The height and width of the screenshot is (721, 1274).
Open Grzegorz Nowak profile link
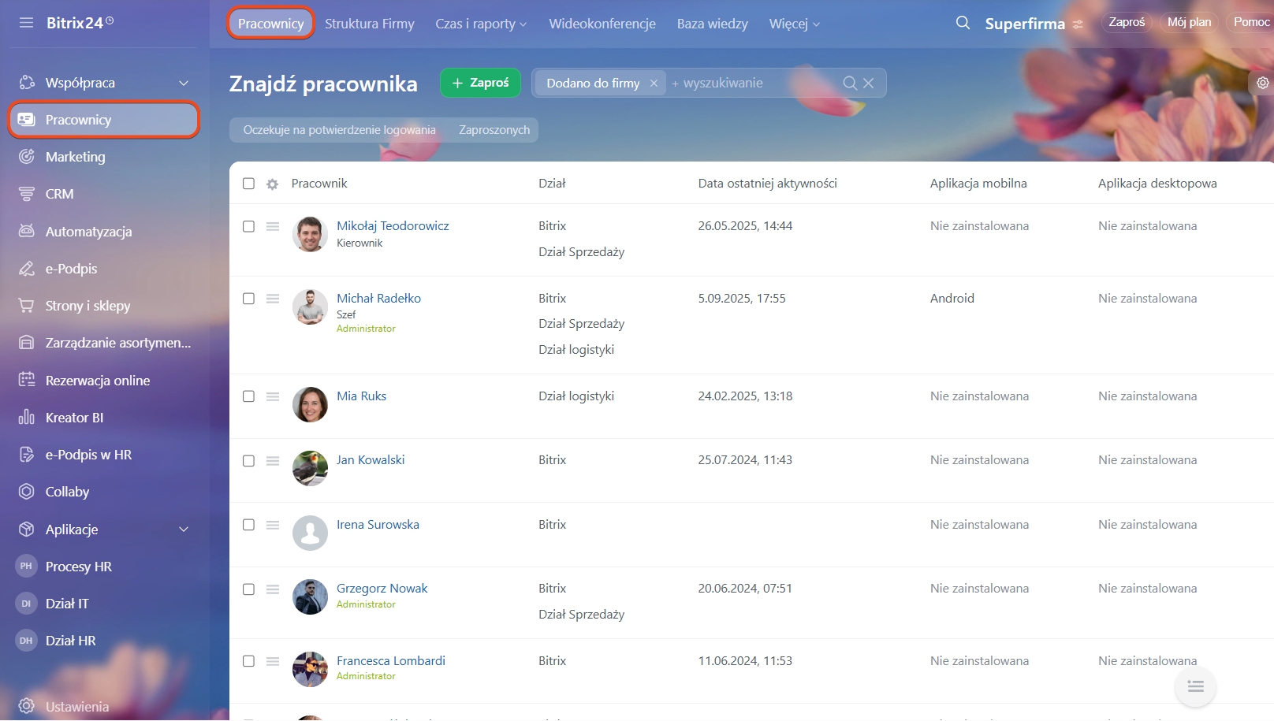382,589
